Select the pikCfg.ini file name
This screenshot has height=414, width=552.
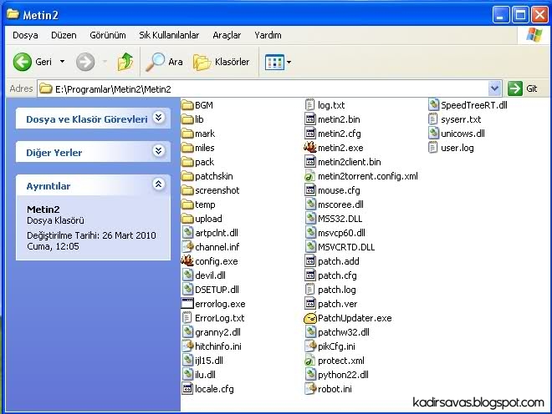coord(336,346)
